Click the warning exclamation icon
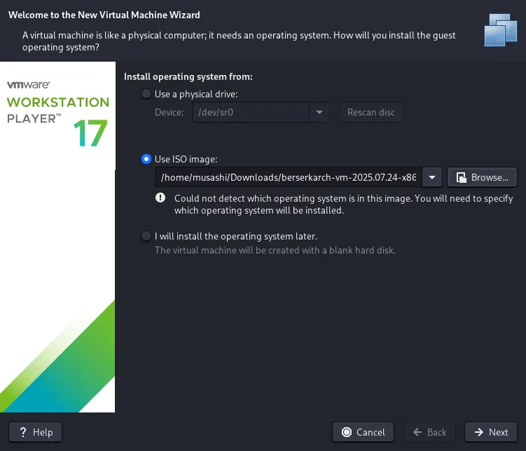This screenshot has height=451, width=526. [x=160, y=197]
